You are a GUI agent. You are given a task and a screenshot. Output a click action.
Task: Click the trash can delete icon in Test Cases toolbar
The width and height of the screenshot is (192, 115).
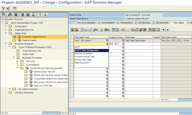coord(113,30)
